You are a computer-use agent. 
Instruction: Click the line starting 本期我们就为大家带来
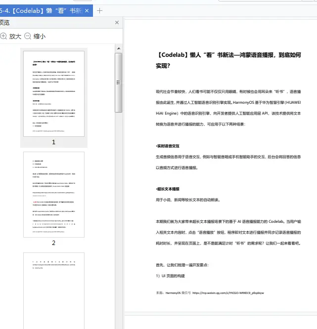coord(228,221)
